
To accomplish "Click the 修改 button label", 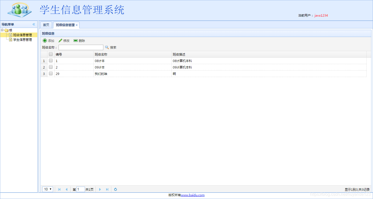I will coord(67,41).
